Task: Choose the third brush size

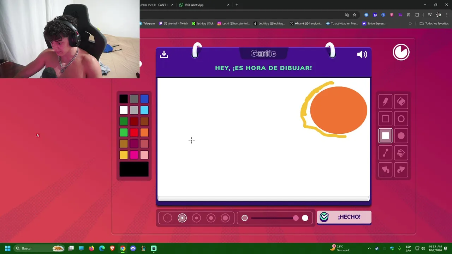Action: point(197,218)
